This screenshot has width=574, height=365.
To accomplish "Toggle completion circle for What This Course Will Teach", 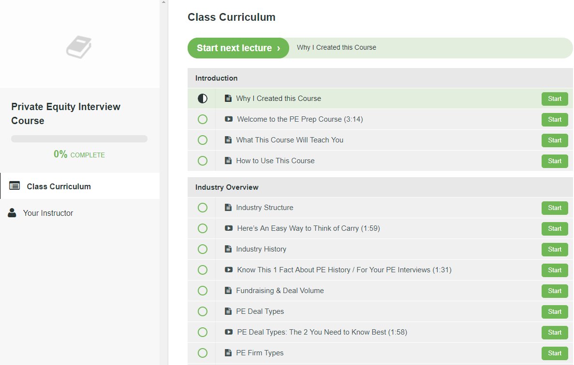I will coord(203,140).
